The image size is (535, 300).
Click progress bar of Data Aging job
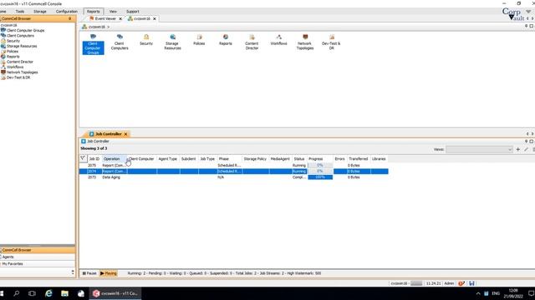tap(320, 177)
